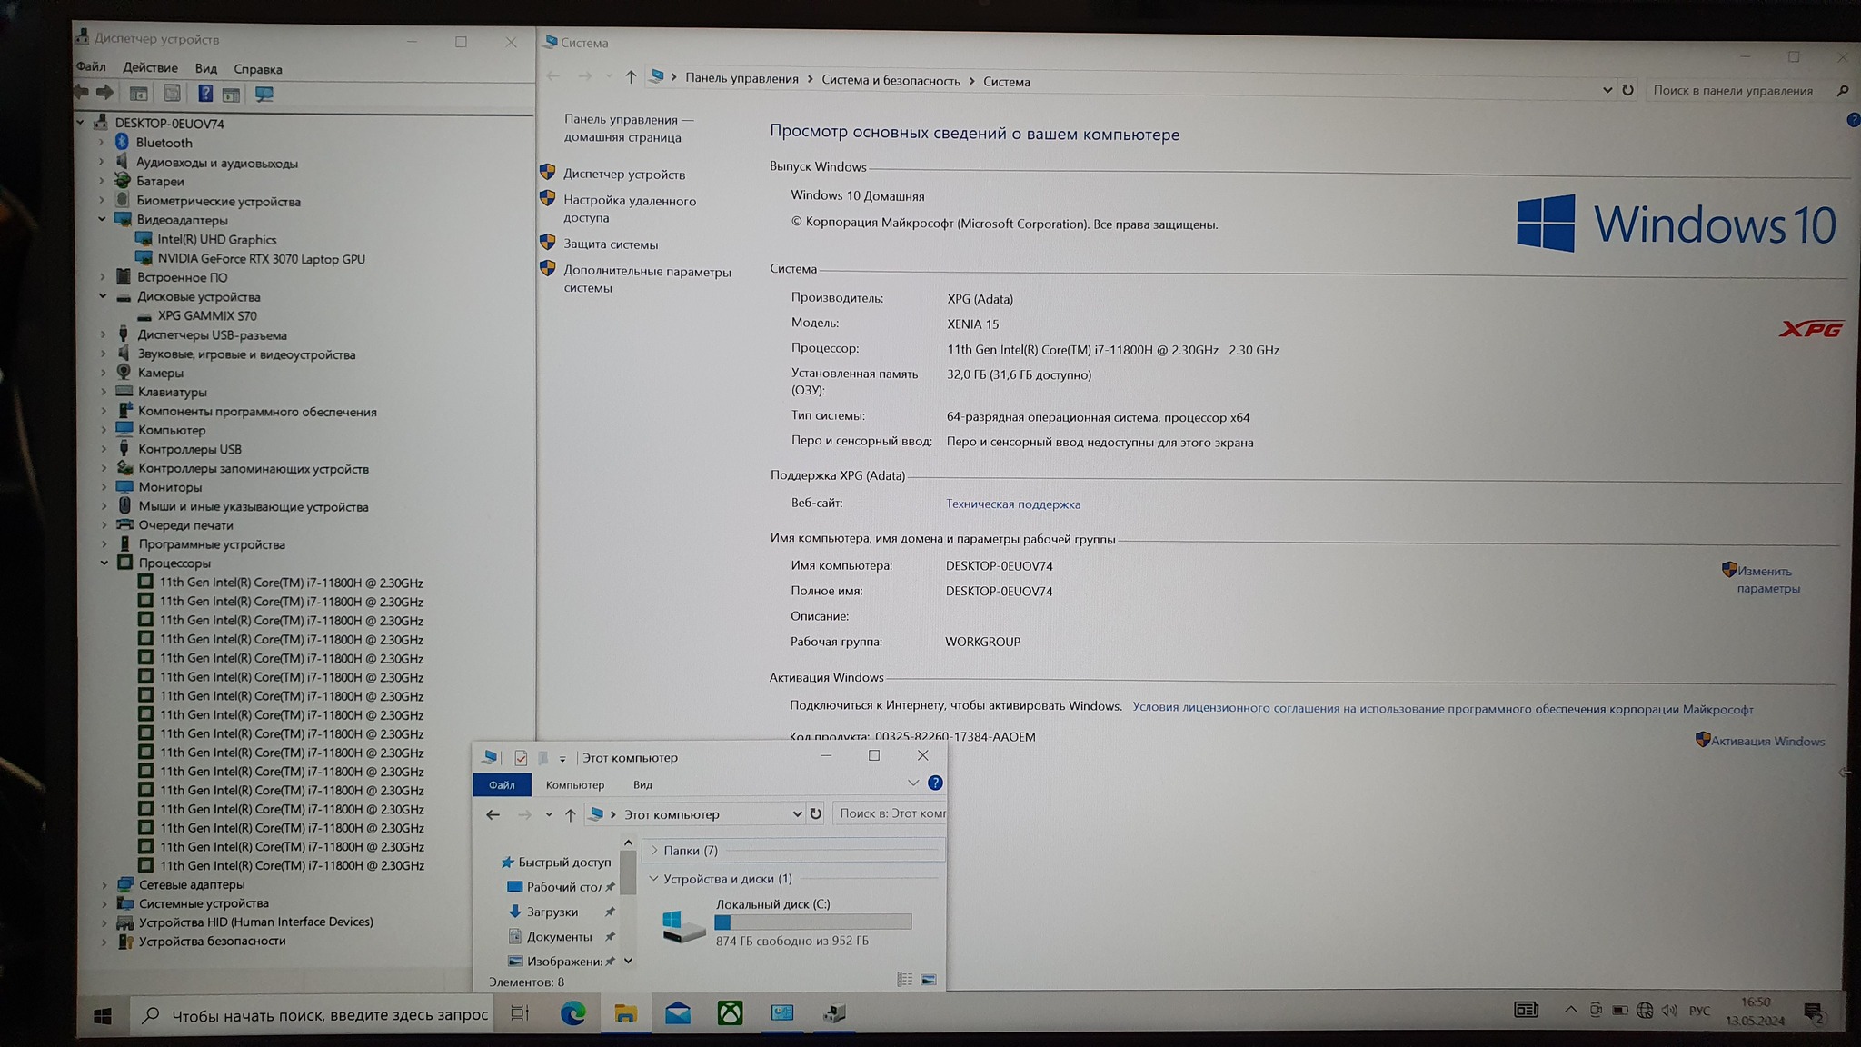Open Microsoft Edge from the taskbar
The width and height of the screenshot is (1861, 1047).
572,1012
